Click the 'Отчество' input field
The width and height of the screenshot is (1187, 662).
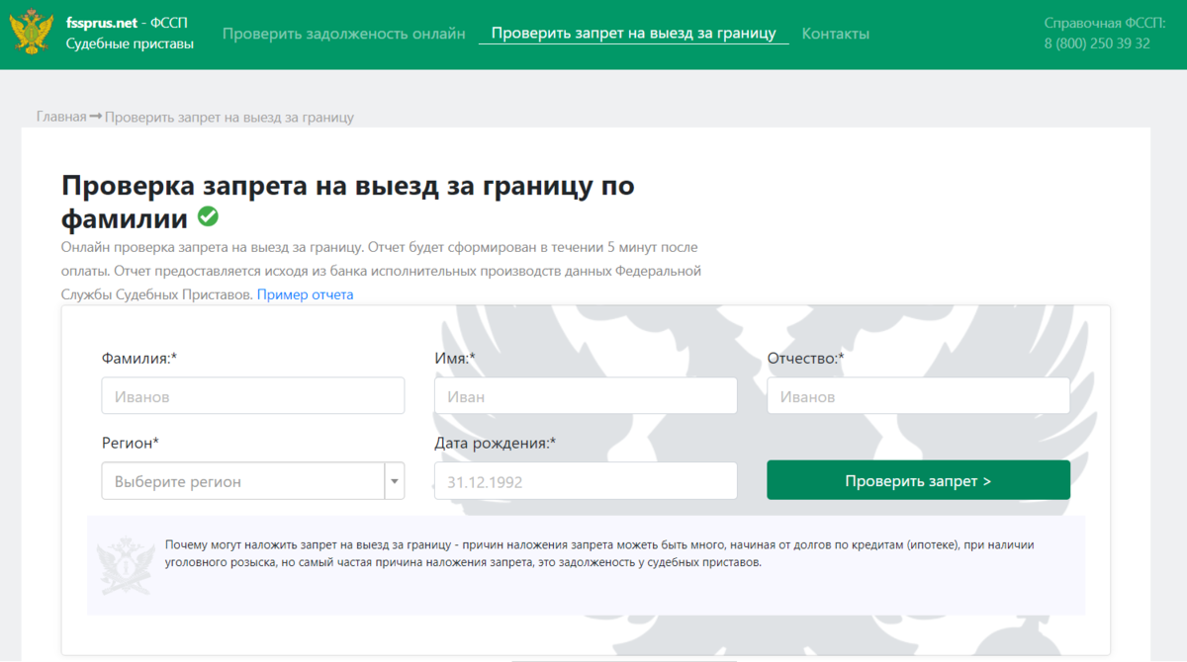point(918,395)
